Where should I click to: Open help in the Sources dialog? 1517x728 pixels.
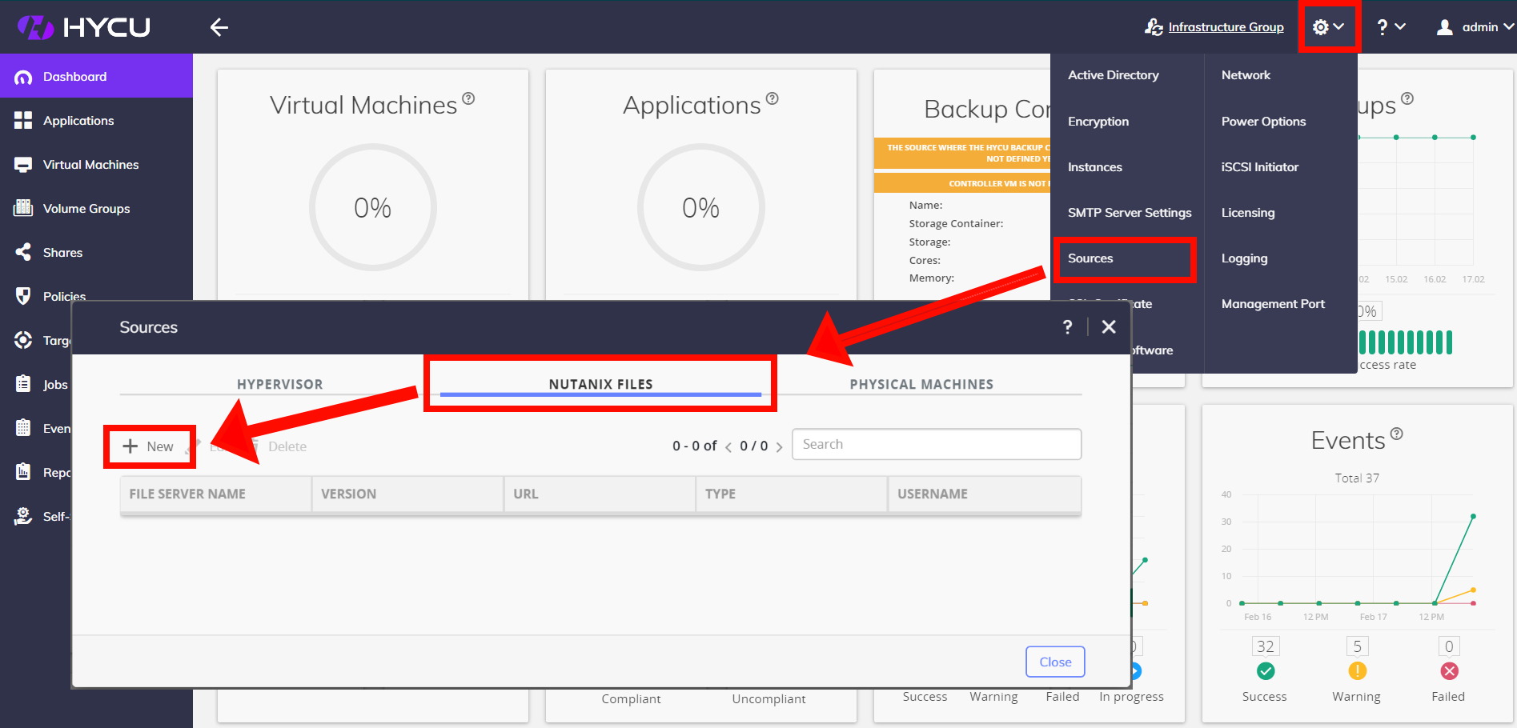pos(1067,326)
